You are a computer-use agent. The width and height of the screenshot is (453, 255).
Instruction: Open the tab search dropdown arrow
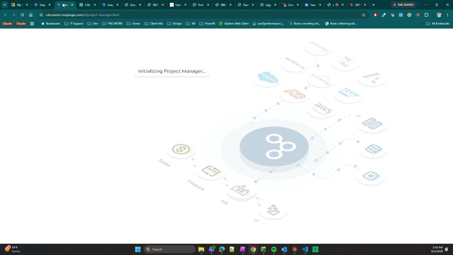[x=5, y=5]
